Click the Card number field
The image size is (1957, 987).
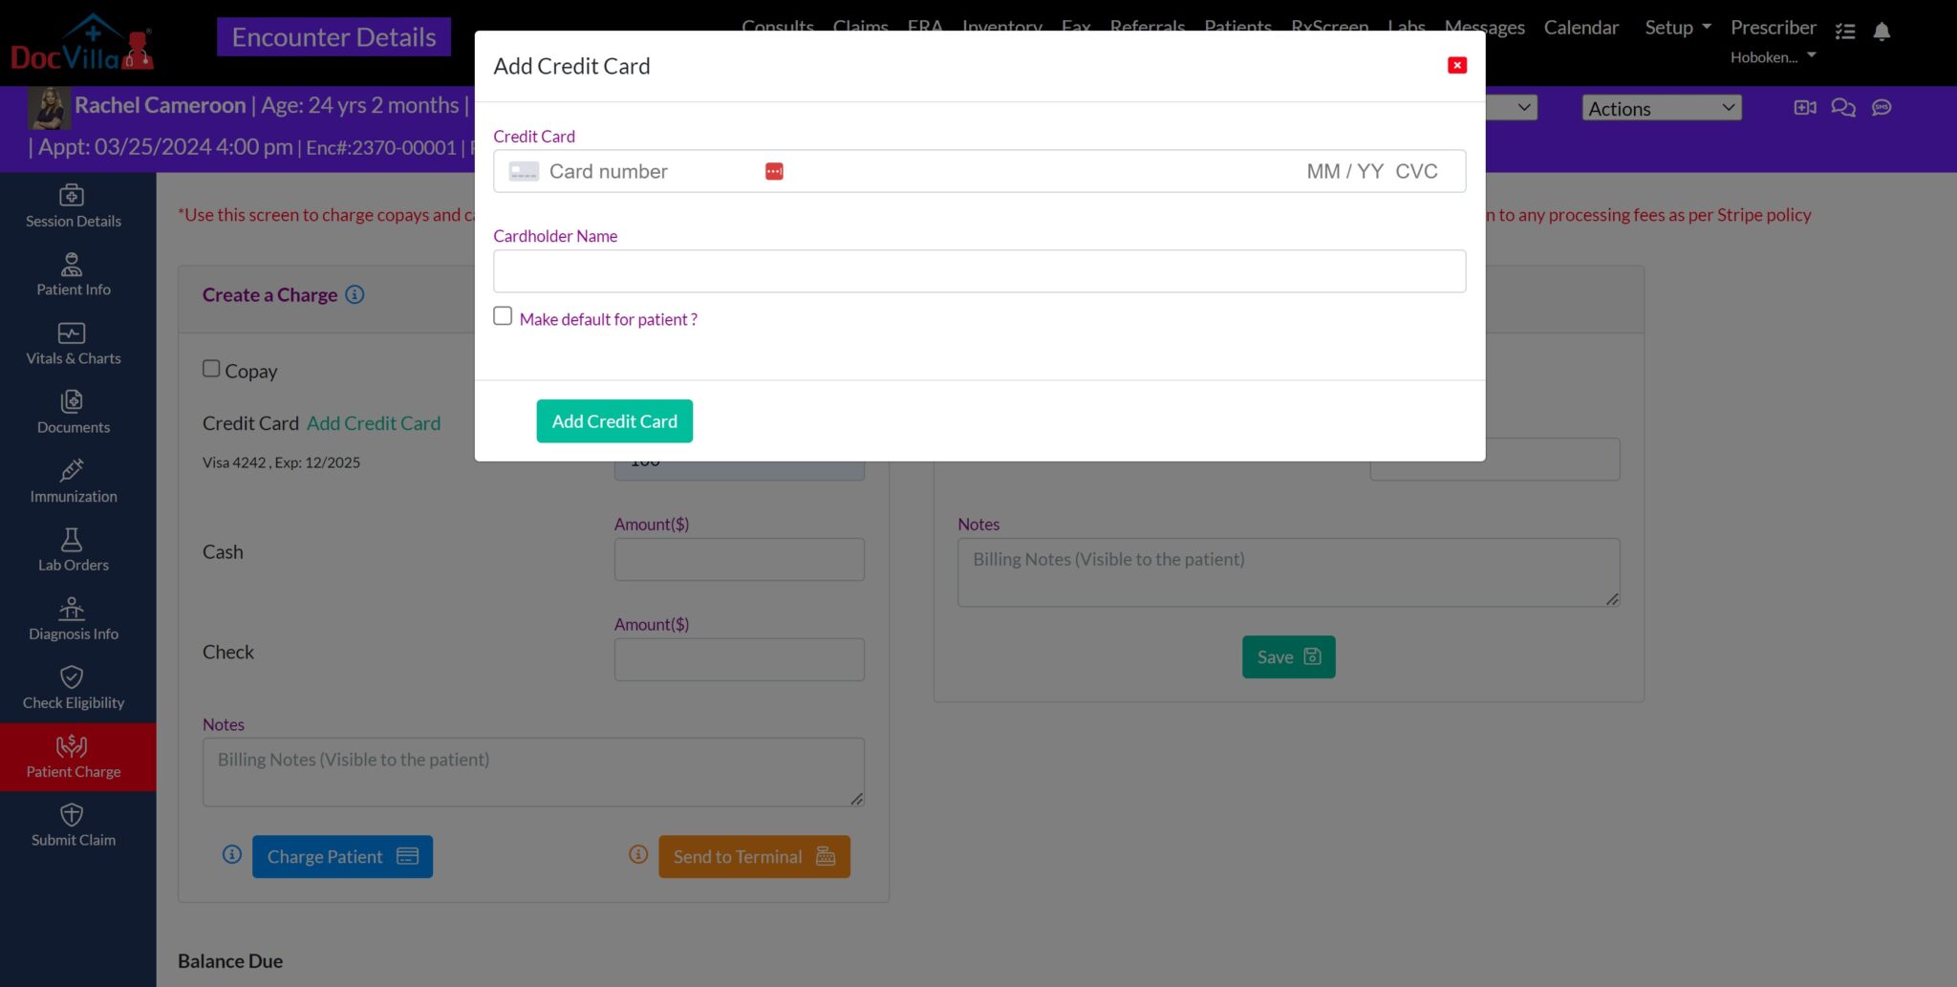click(x=650, y=171)
